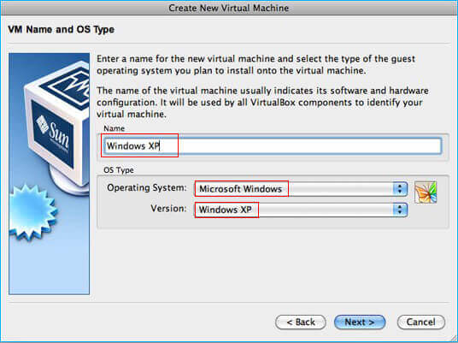Click the Name text field
458x343 pixels.
(x=273, y=146)
